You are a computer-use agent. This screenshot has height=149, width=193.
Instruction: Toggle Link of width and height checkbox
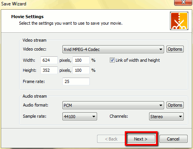pos(112,60)
